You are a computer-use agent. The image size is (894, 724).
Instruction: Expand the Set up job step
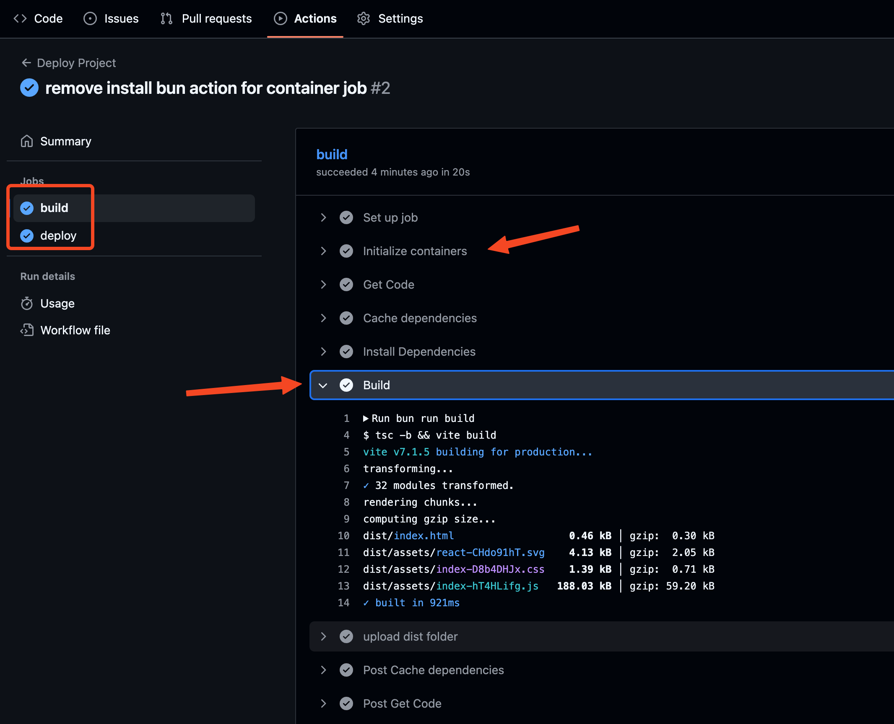tap(323, 217)
